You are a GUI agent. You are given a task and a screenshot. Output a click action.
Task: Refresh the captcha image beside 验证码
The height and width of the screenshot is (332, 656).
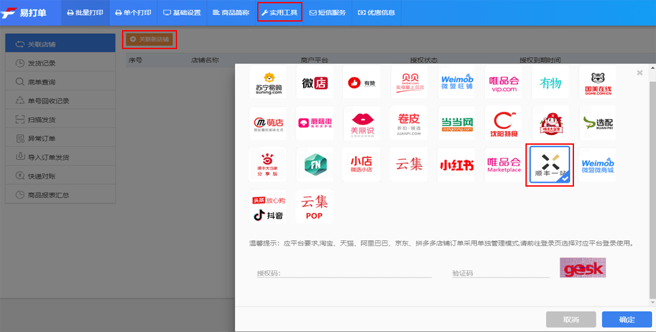[583, 268]
